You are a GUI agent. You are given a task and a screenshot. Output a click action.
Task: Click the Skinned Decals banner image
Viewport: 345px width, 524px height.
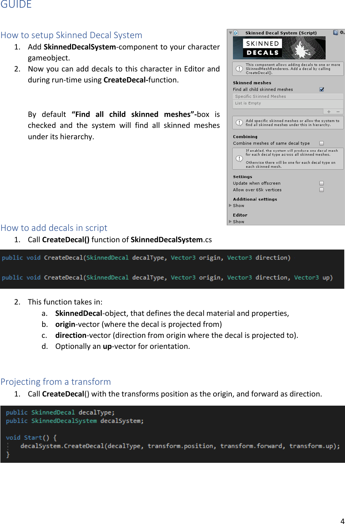coord(279,47)
